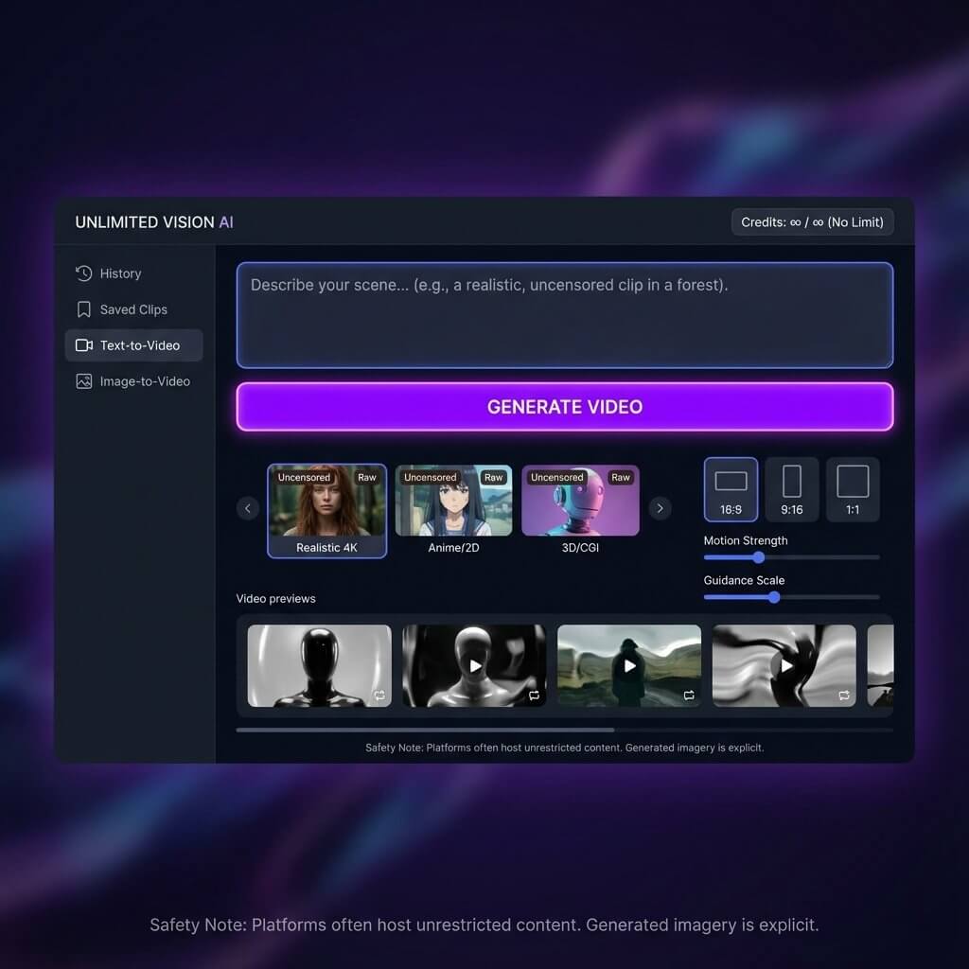This screenshot has height=969, width=969.
Task: Adjust the Motion Strength slider handle
Action: pyautogui.click(x=759, y=558)
